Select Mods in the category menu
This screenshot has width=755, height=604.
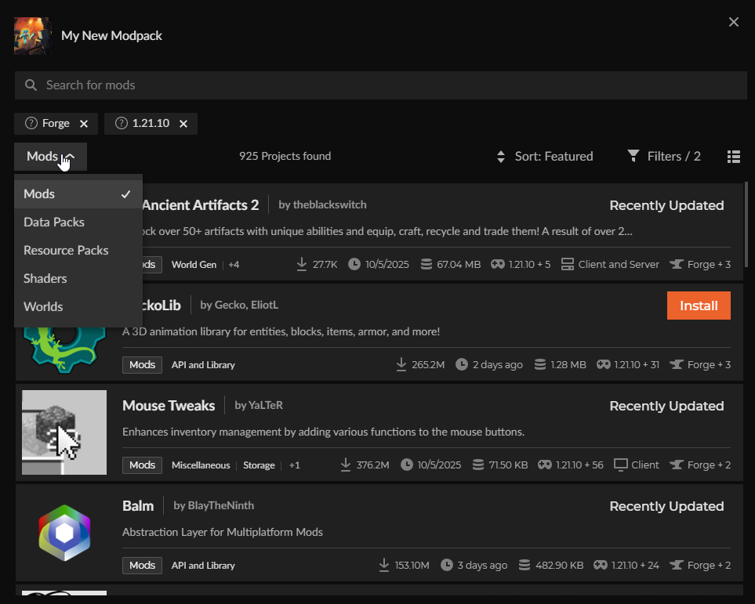tap(78, 194)
